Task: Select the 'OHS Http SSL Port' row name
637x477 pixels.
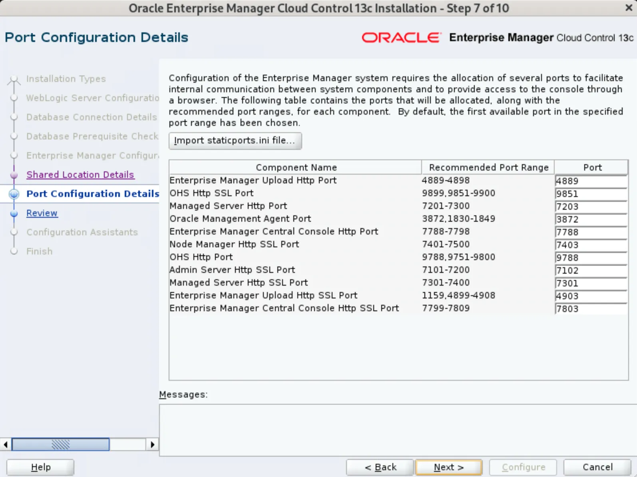Action: [211, 193]
